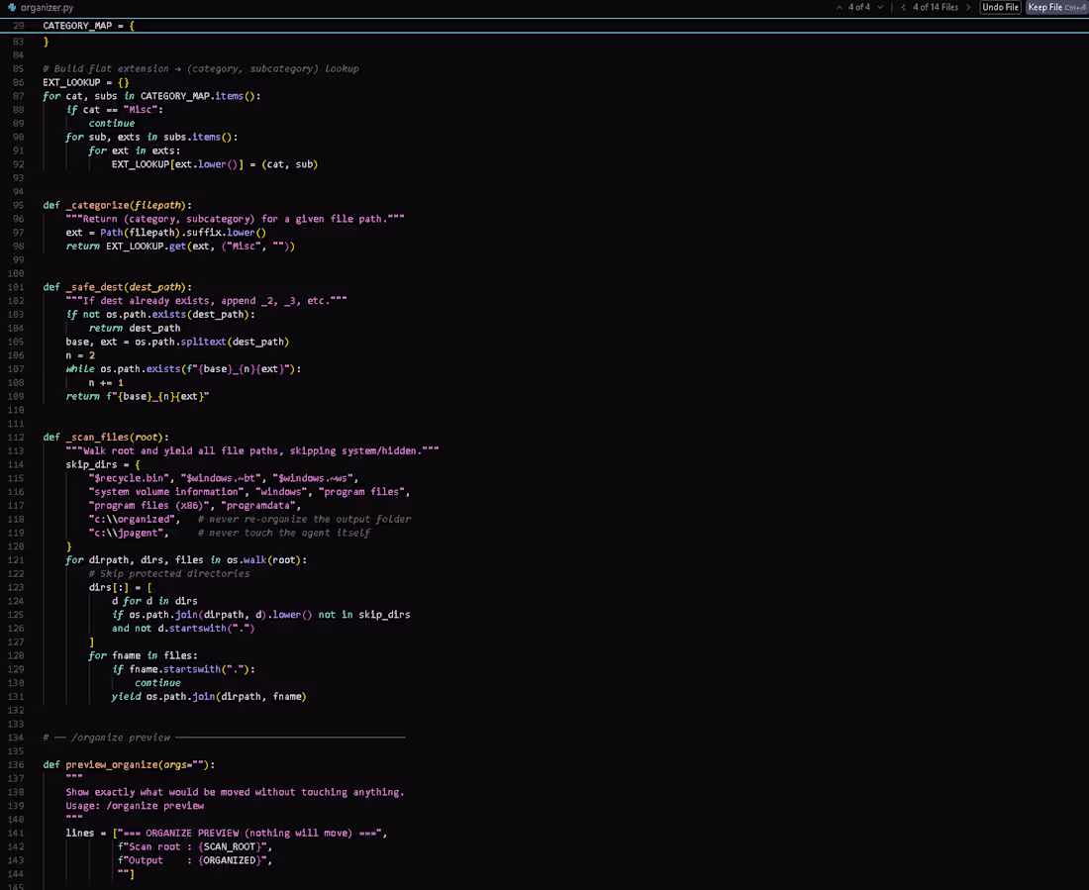This screenshot has width=1089, height=890.
Task: Jump to next change with down arrow
Action: pyautogui.click(x=880, y=7)
